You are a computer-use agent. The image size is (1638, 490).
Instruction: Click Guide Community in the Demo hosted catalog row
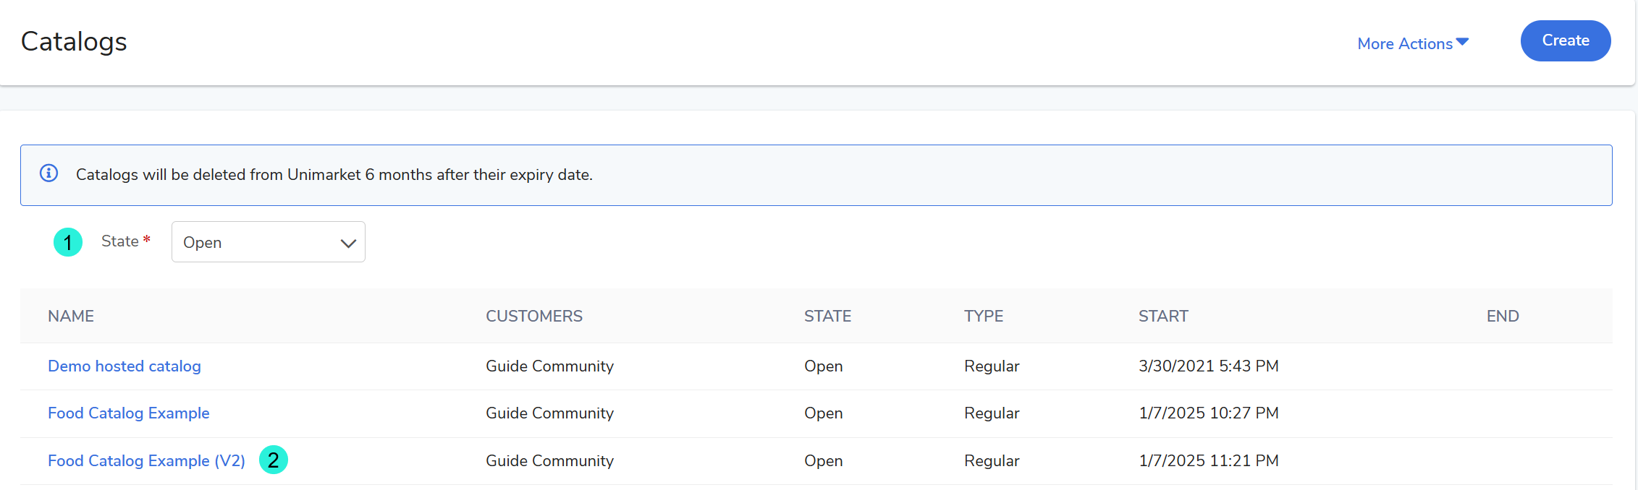point(549,366)
